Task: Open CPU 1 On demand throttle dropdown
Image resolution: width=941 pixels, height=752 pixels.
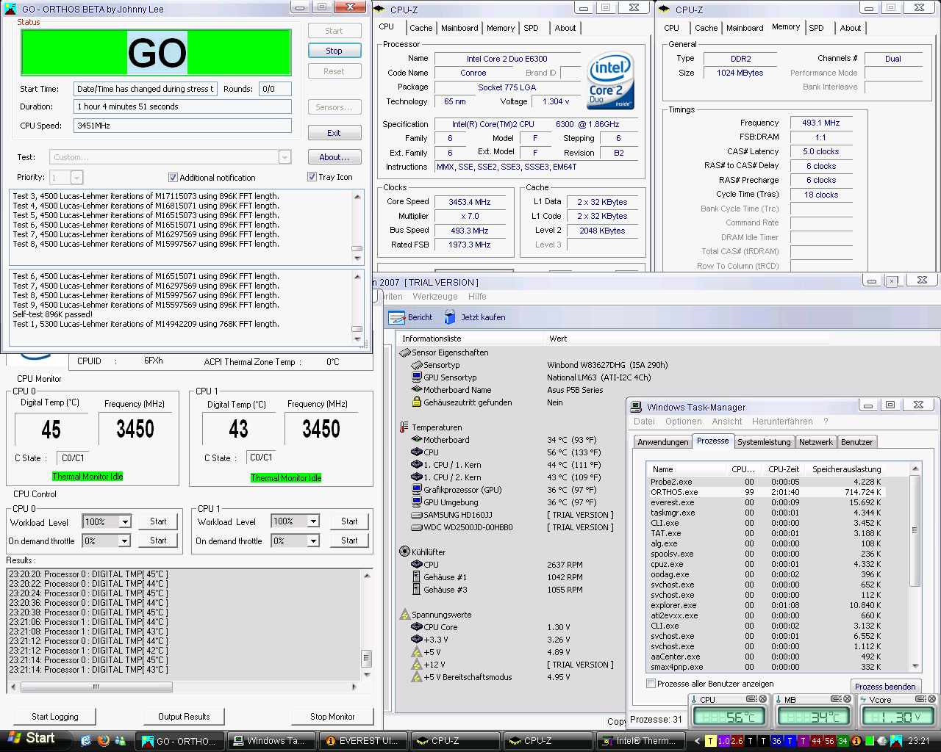Action: coord(313,541)
